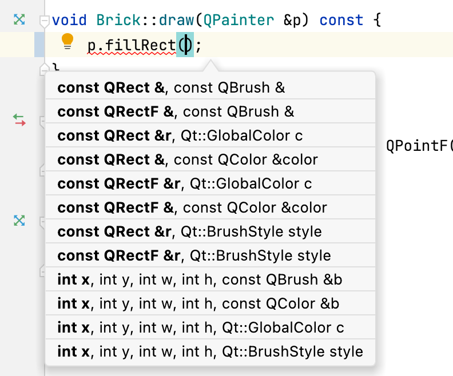Pick the 'int x ... Qt::BrushStyle style' overload
This screenshot has height=376, width=453.
[210, 351]
